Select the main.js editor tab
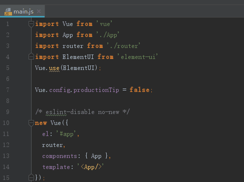Image resolution: width=244 pixels, height=182 pixels. pyautogui.click(x=22, y=11)
